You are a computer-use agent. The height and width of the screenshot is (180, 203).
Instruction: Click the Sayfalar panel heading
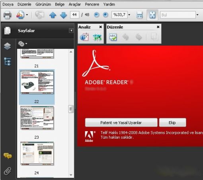pos(26,31)
